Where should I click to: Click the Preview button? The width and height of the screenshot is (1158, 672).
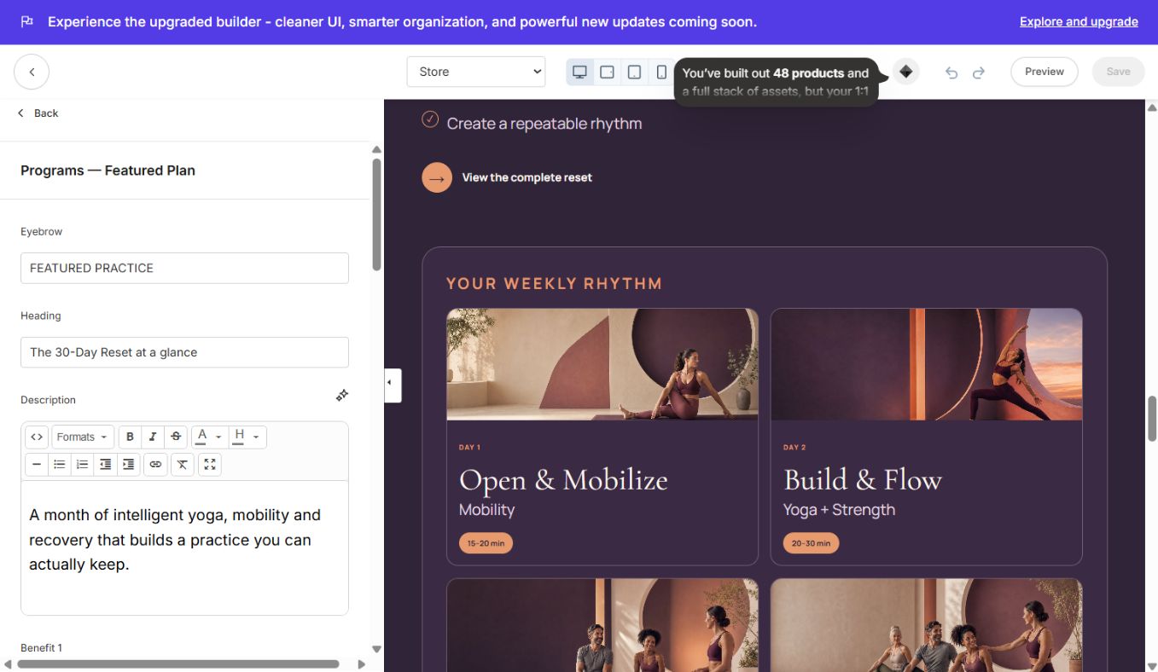coord(1045,72)
